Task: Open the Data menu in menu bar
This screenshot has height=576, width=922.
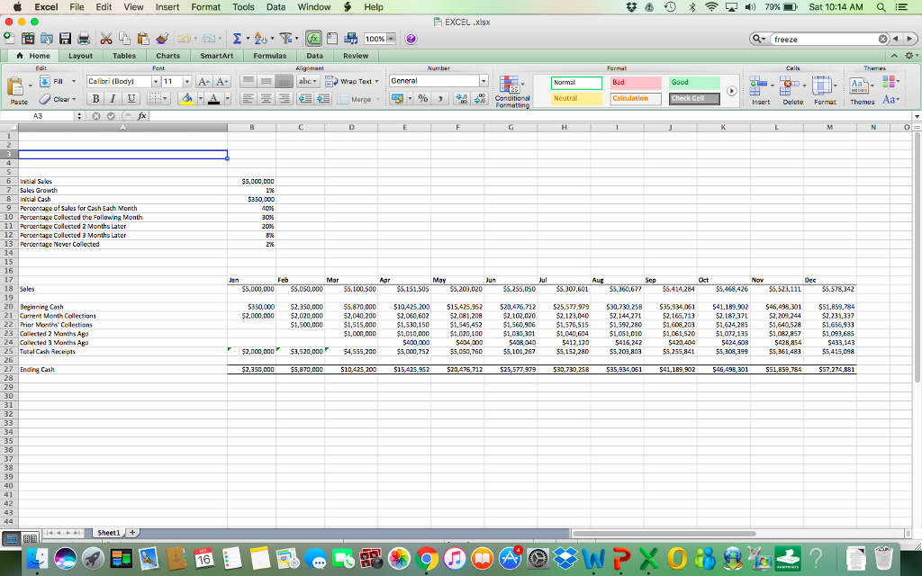Action: [276, 7]
